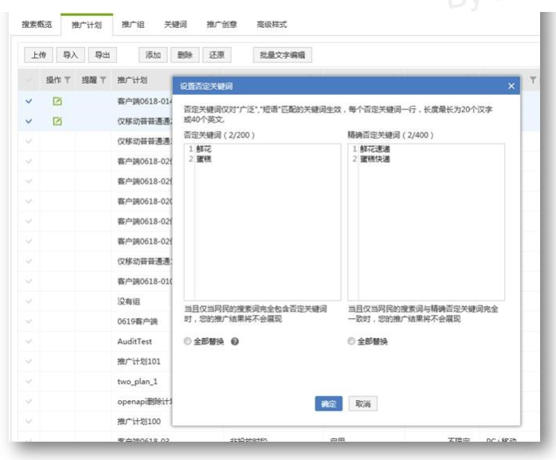Select the 没有组 plan name

[x=129, y=301]
